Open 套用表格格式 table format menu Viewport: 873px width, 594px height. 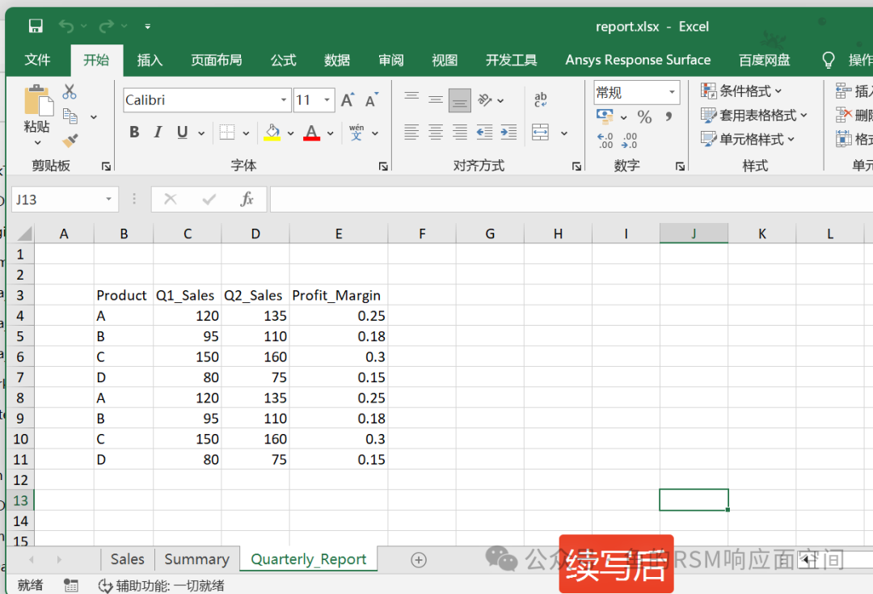[754, 116]
